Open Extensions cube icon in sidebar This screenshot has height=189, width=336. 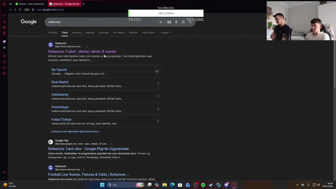point(4,68)
